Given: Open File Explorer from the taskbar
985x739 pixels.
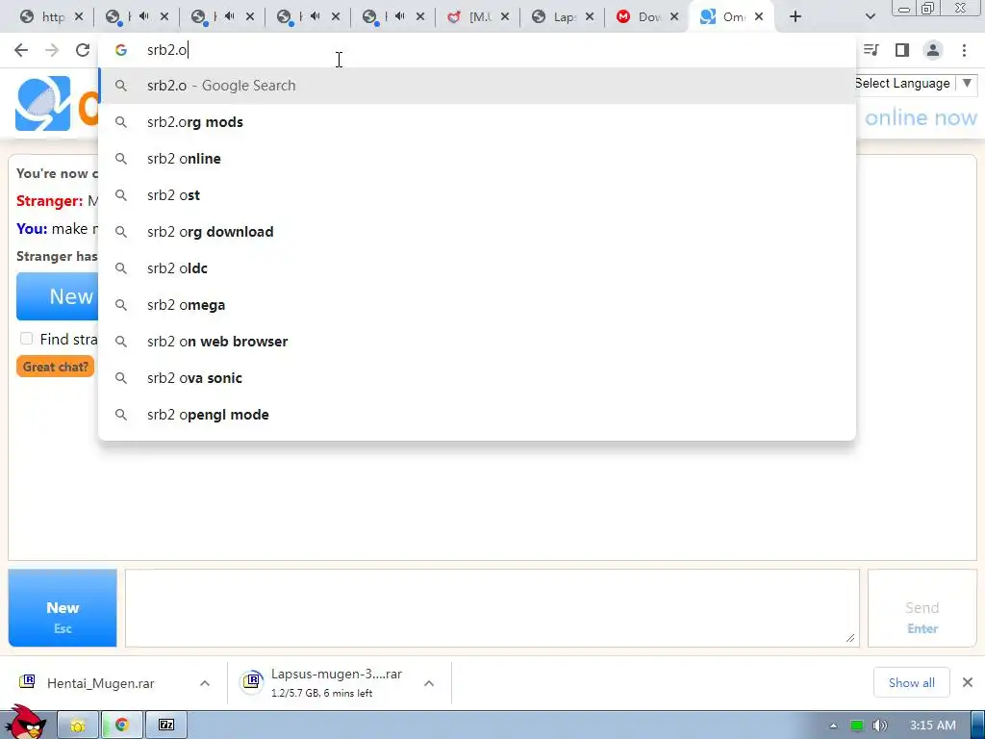Looking at the screenshot, I should 78,726.
